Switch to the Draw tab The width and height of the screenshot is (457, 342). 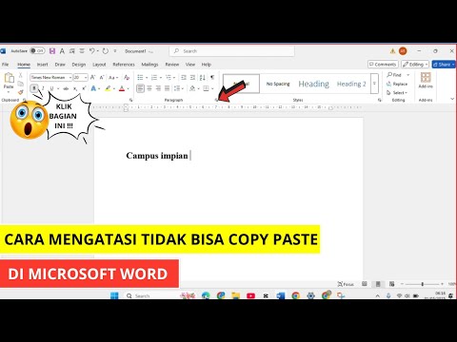(x=60, y=65)
